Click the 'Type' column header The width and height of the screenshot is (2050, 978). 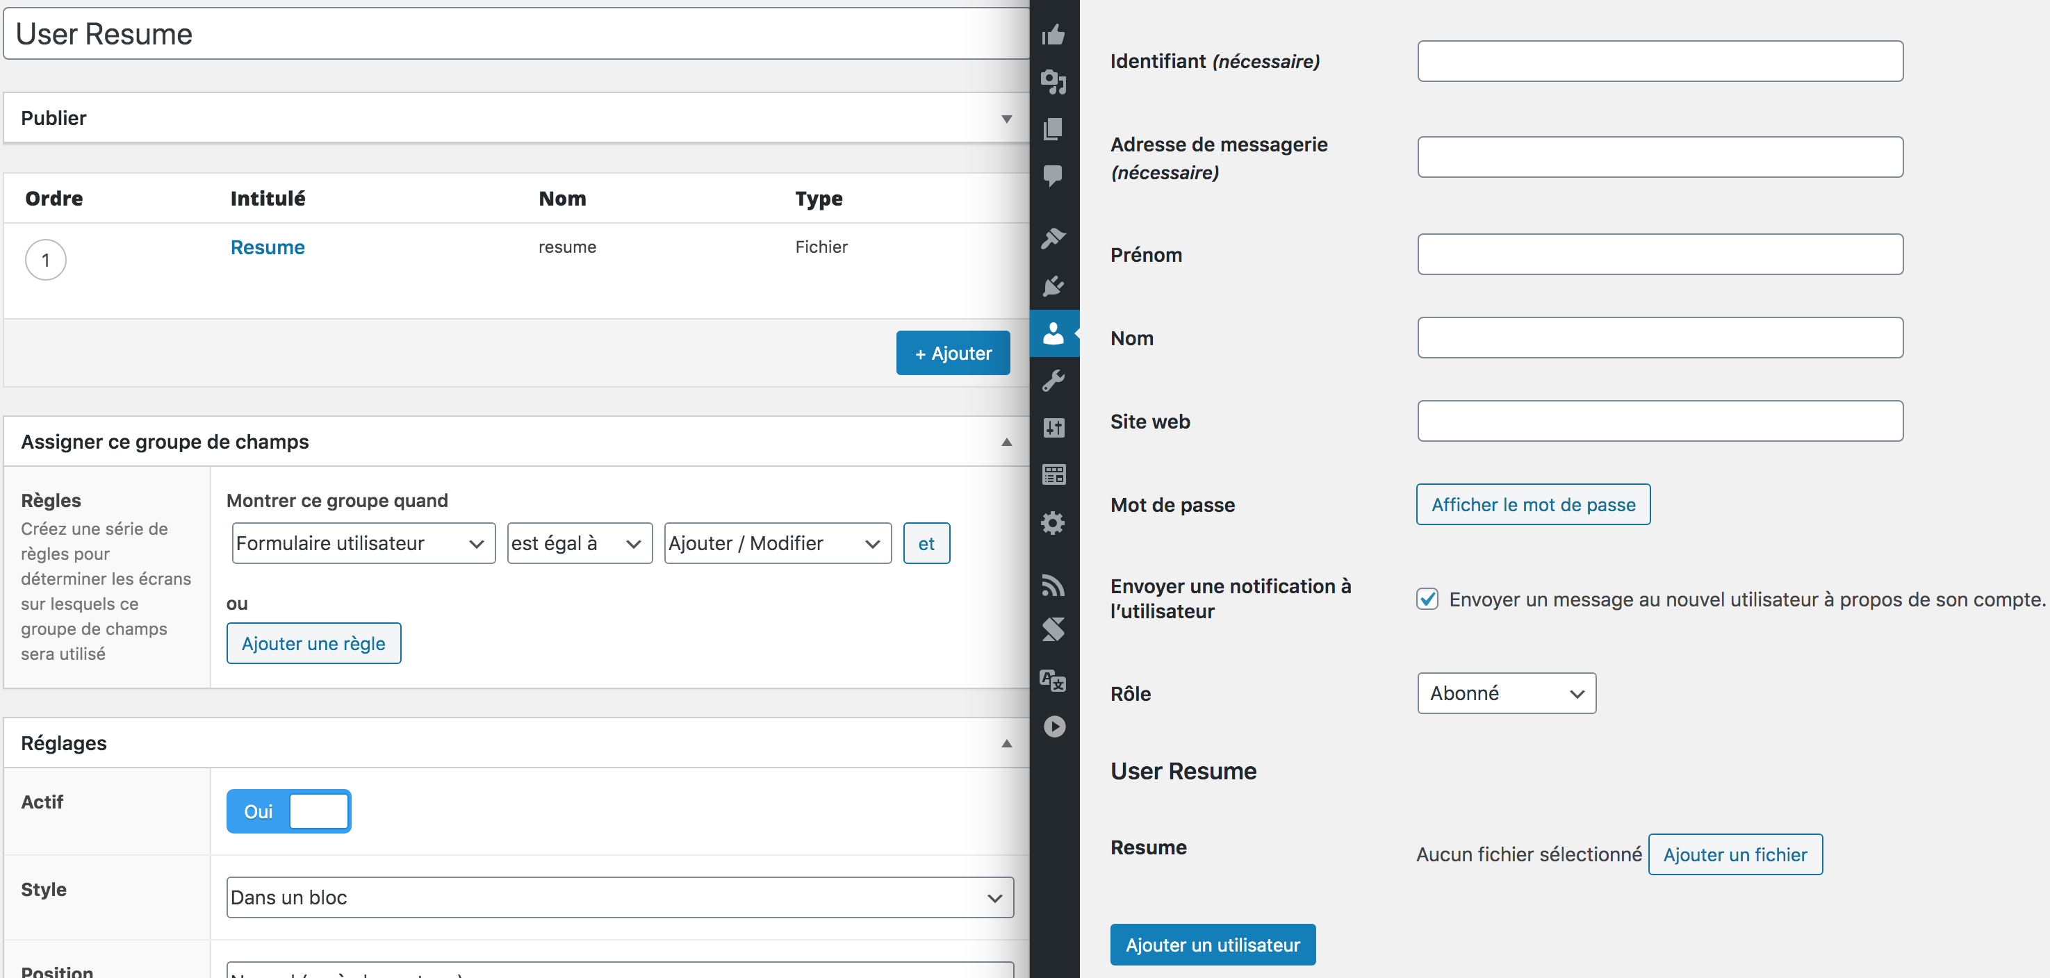click(x=819, y=198)
